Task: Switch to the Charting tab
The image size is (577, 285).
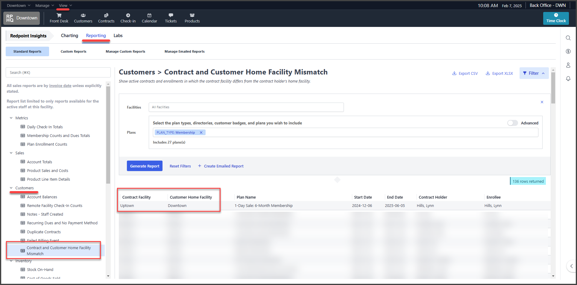Action: point(69,36)
